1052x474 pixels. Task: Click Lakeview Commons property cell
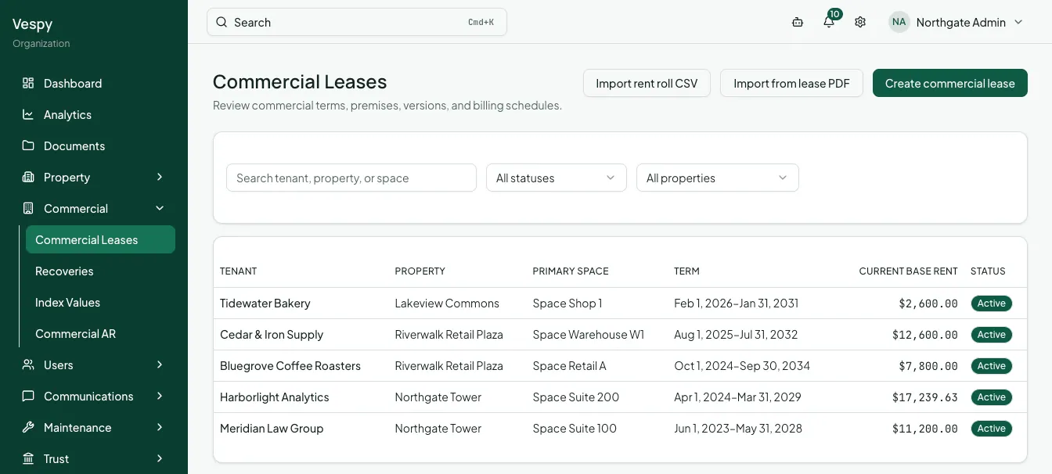click(447, 303)
